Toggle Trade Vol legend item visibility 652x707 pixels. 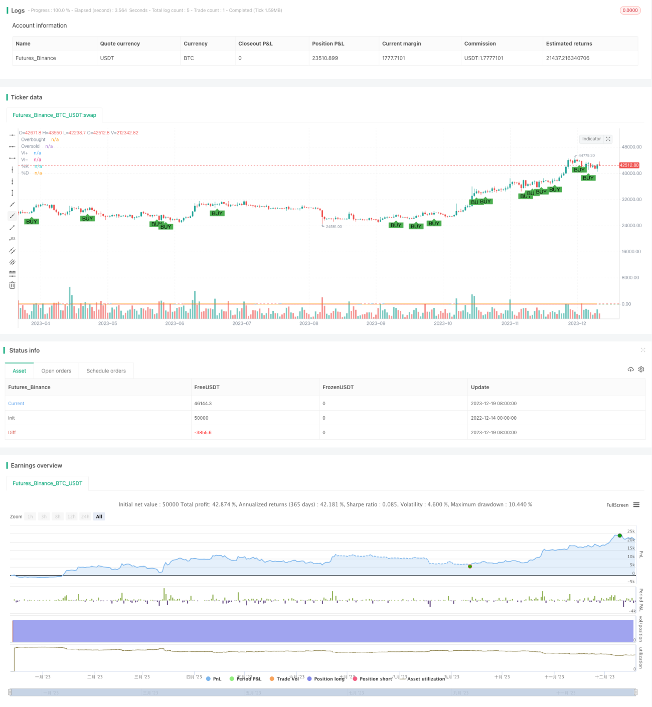click(284, 679)
